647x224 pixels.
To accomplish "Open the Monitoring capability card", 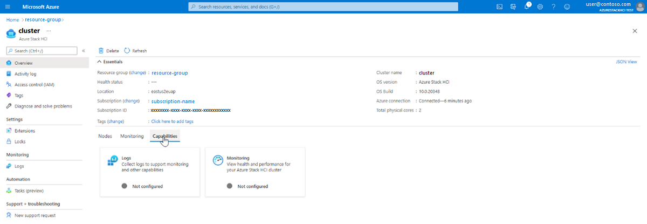I will tap(254, 172).
